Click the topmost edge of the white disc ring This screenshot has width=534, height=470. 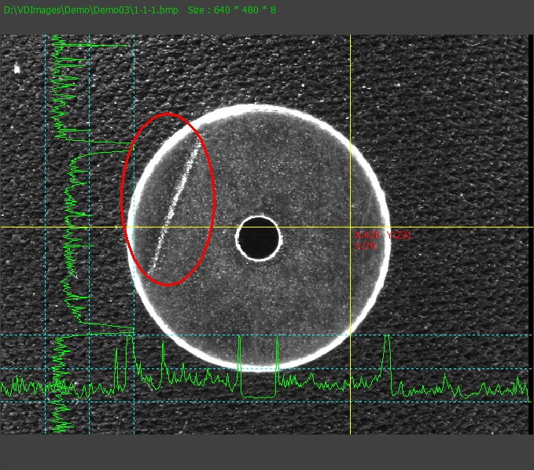pyautogui.click(x=259, y=107)
